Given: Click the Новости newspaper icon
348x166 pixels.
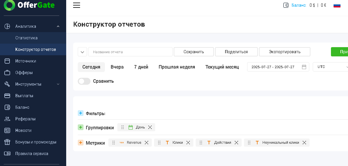Looking at the screenshot, I should 7,130.
